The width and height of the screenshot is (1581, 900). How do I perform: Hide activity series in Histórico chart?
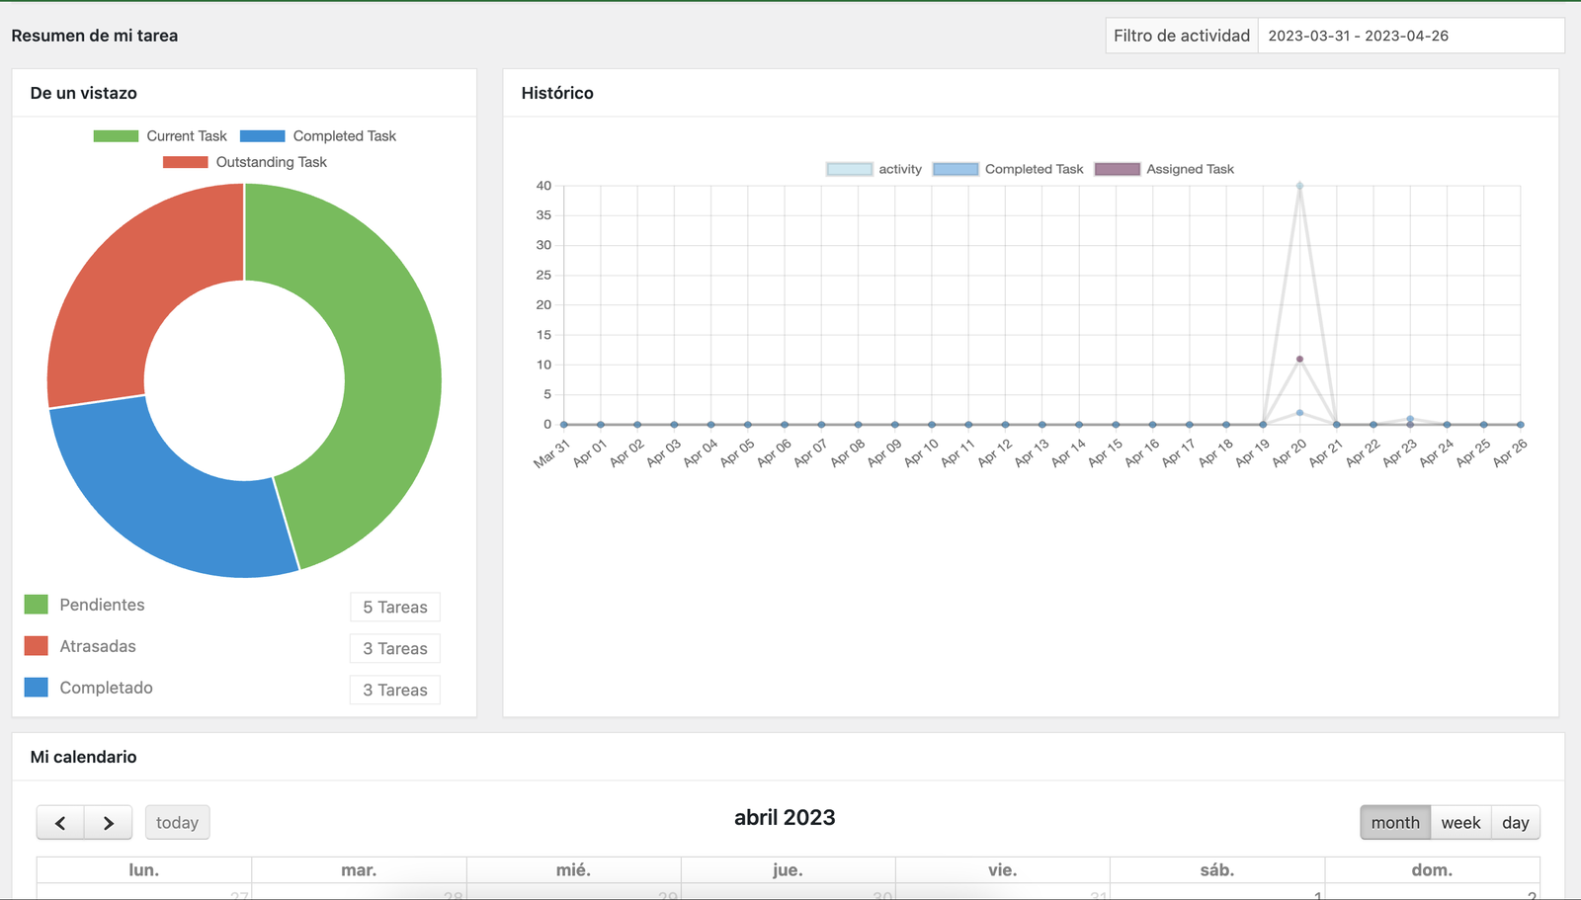coord(874,169)
